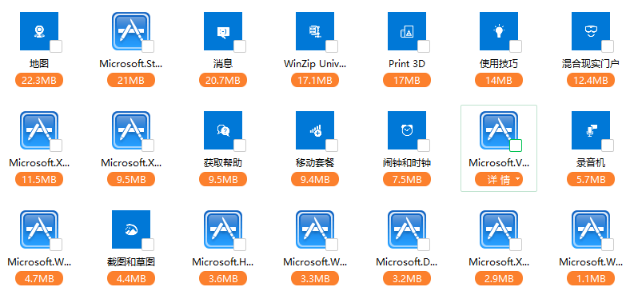Image resolution: width=630 pixels, height=291 pixels.
Task: Tick the checkbox on 消息
Action: 240,46
